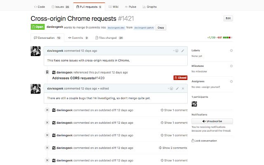
Task: Switch to the Pull requests tab
Action: click(x=89, y=7)
